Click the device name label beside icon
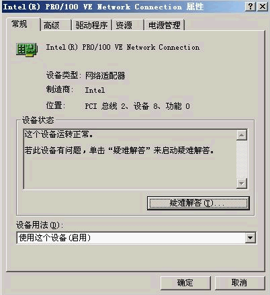 tap(123, 47)
